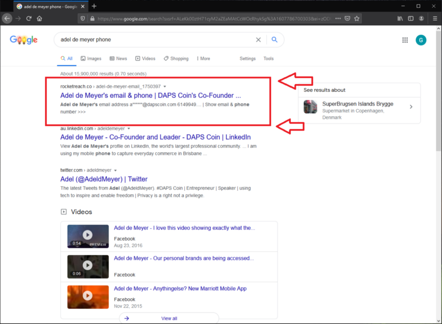Viewport: 442px width, 324px height.
Task: Switch to the Images search tab
Action: click(91, 59)
